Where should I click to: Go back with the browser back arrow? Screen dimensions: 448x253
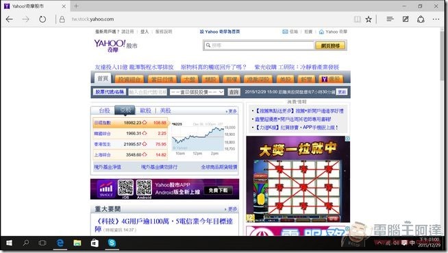click(x=9, y=19)
